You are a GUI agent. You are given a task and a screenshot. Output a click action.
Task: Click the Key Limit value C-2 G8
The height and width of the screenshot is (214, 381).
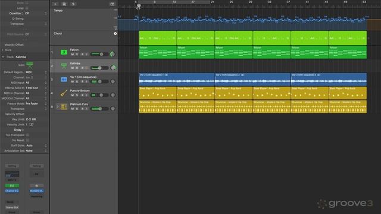coord(31,119)
